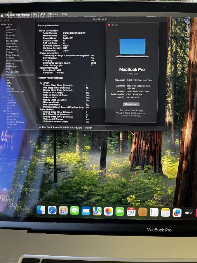Open Regulatory Certification link
The height and width of the screenshot is (263, 197).
click(131, 110)
